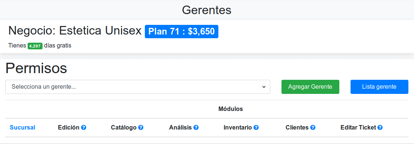Select the Análisis column header text

(180, 127)
